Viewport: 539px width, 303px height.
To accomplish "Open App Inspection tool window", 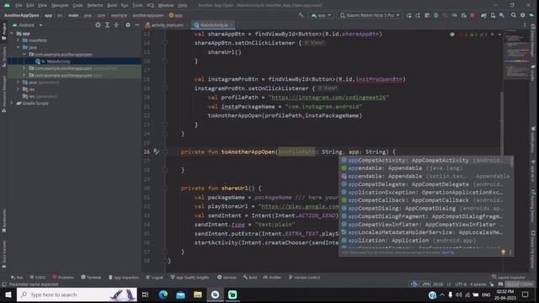I will pos(124,277).
